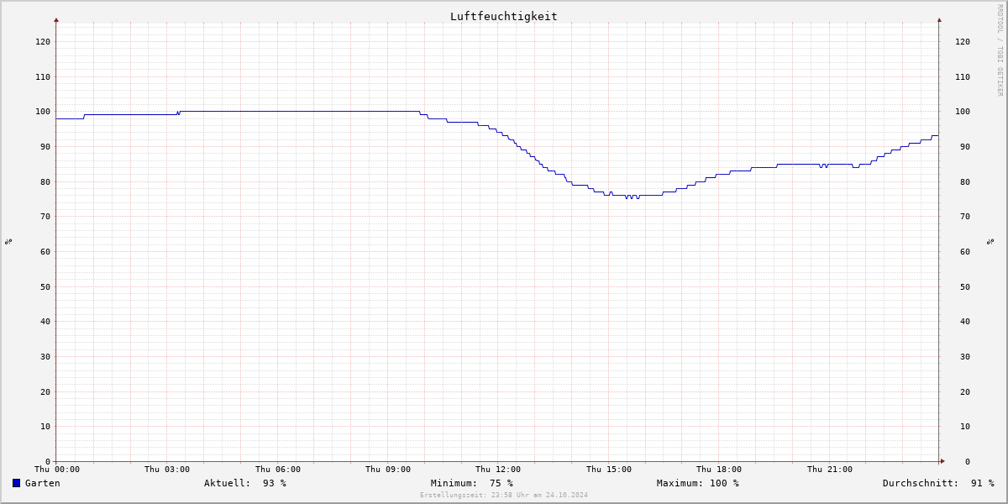Screen dimensions: 1008x504
Task: Click the blue Garten legend color swatch
Action: [16, 483]
